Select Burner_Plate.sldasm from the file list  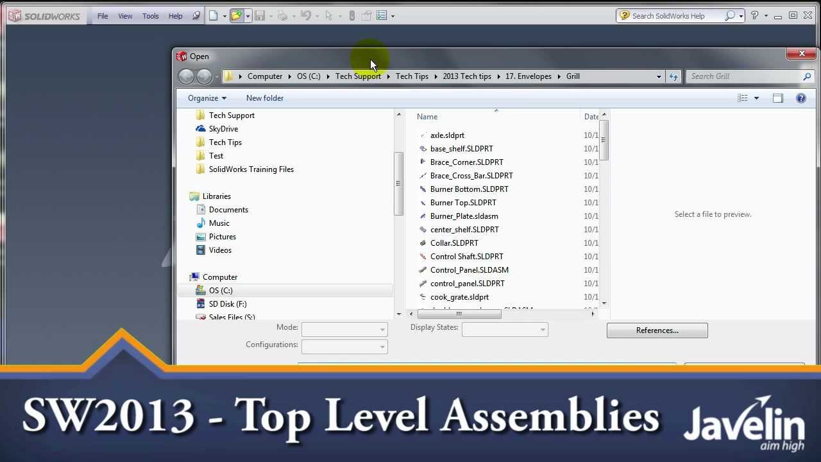464,216
